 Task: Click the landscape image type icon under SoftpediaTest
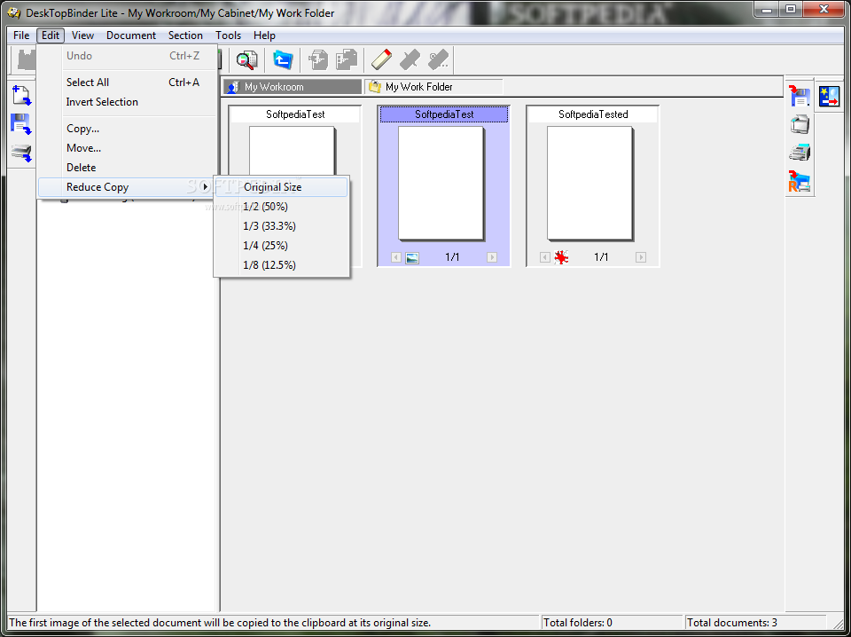412,258
